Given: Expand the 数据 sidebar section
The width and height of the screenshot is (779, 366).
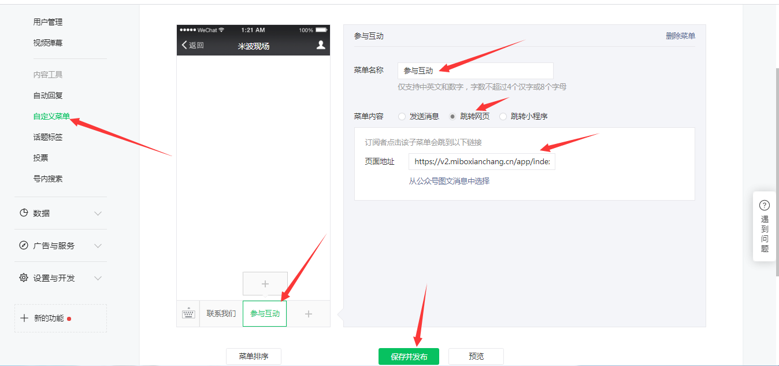Looking at the screenshot, I should (98, 213).
